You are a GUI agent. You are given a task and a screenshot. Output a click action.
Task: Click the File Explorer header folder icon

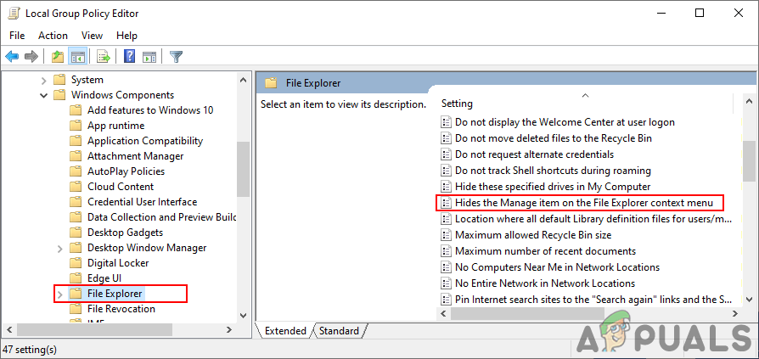(271, 82)
